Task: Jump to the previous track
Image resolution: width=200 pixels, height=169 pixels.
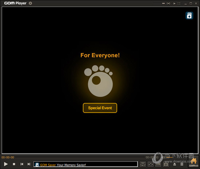Action: coord(22,164)
